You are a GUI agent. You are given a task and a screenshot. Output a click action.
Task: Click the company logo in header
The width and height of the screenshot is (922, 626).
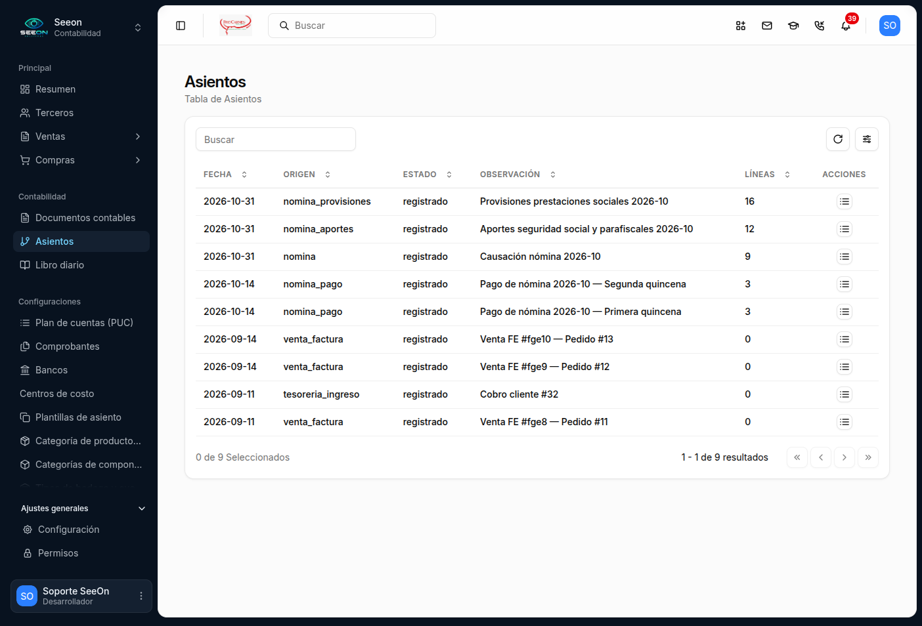coord(235,26)
